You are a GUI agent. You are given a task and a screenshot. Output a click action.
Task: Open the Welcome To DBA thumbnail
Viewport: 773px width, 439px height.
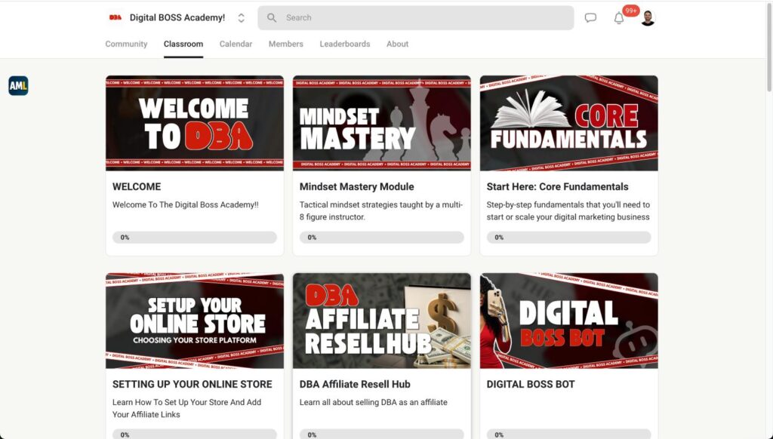[x=195, y=123]
